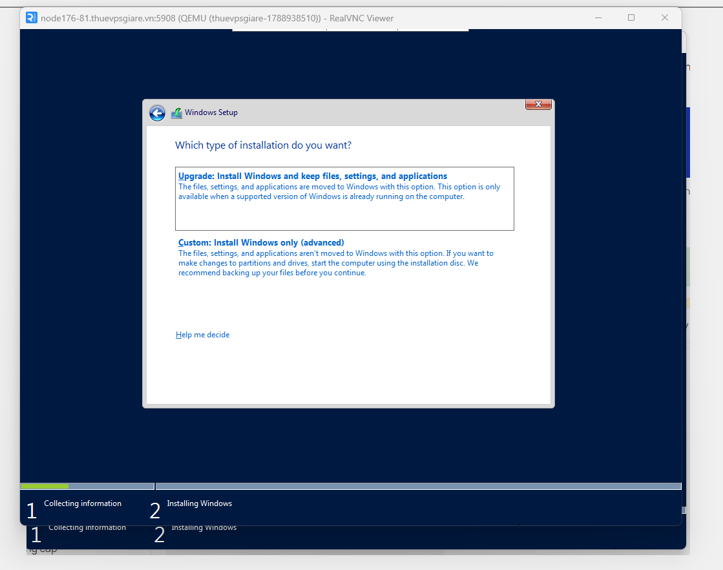Click the 'Collecting information' step label
Image resolution: width=723 pixels, height=570 pixels.
click(x=83, y=503)
